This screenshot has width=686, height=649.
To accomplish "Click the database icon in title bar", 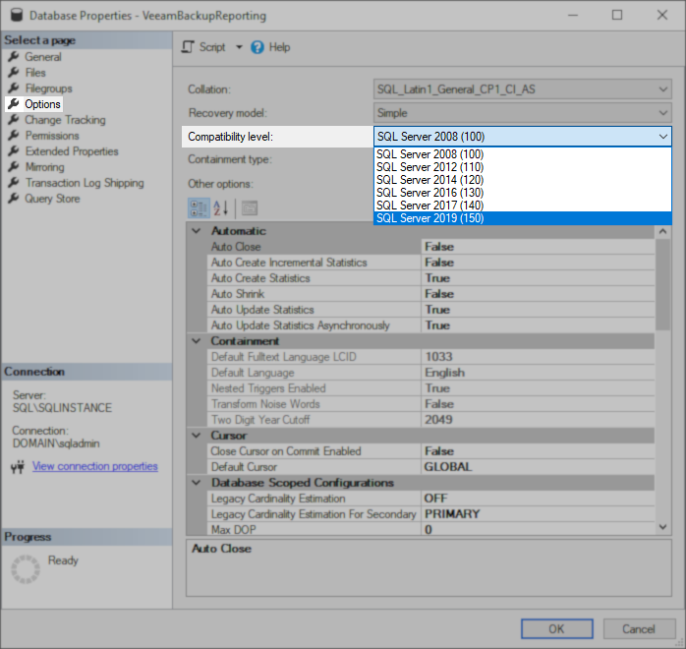I will pyautogui.click(x=17, y=15).
